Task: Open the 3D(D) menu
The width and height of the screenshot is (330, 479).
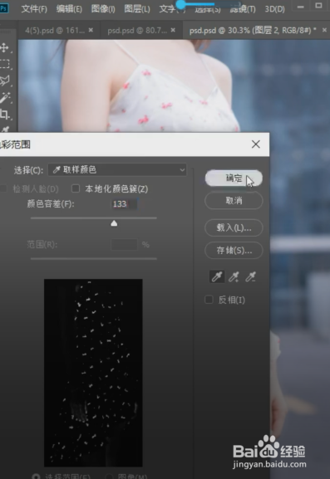Action: click(x=274, y=9)
